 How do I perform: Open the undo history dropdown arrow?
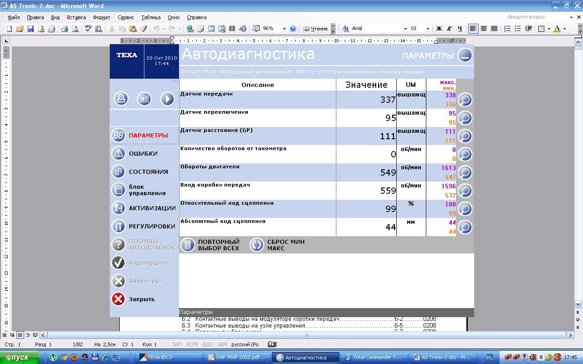(164, 29)
